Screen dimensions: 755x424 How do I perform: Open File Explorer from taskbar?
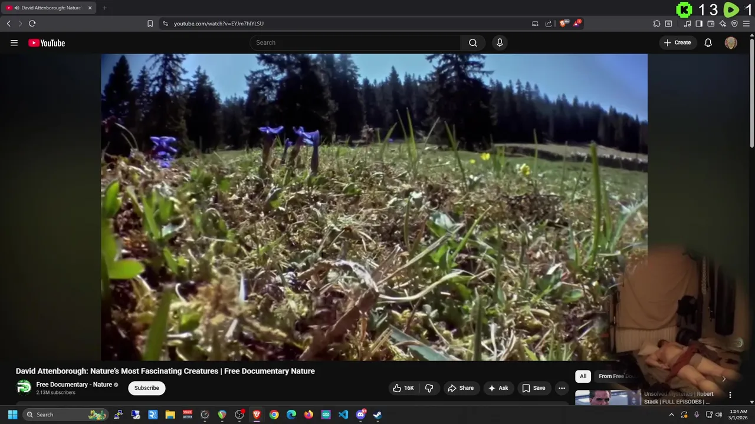[x=170, y=415]
